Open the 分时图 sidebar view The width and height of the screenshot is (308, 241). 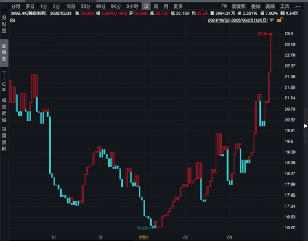point(4,24)
